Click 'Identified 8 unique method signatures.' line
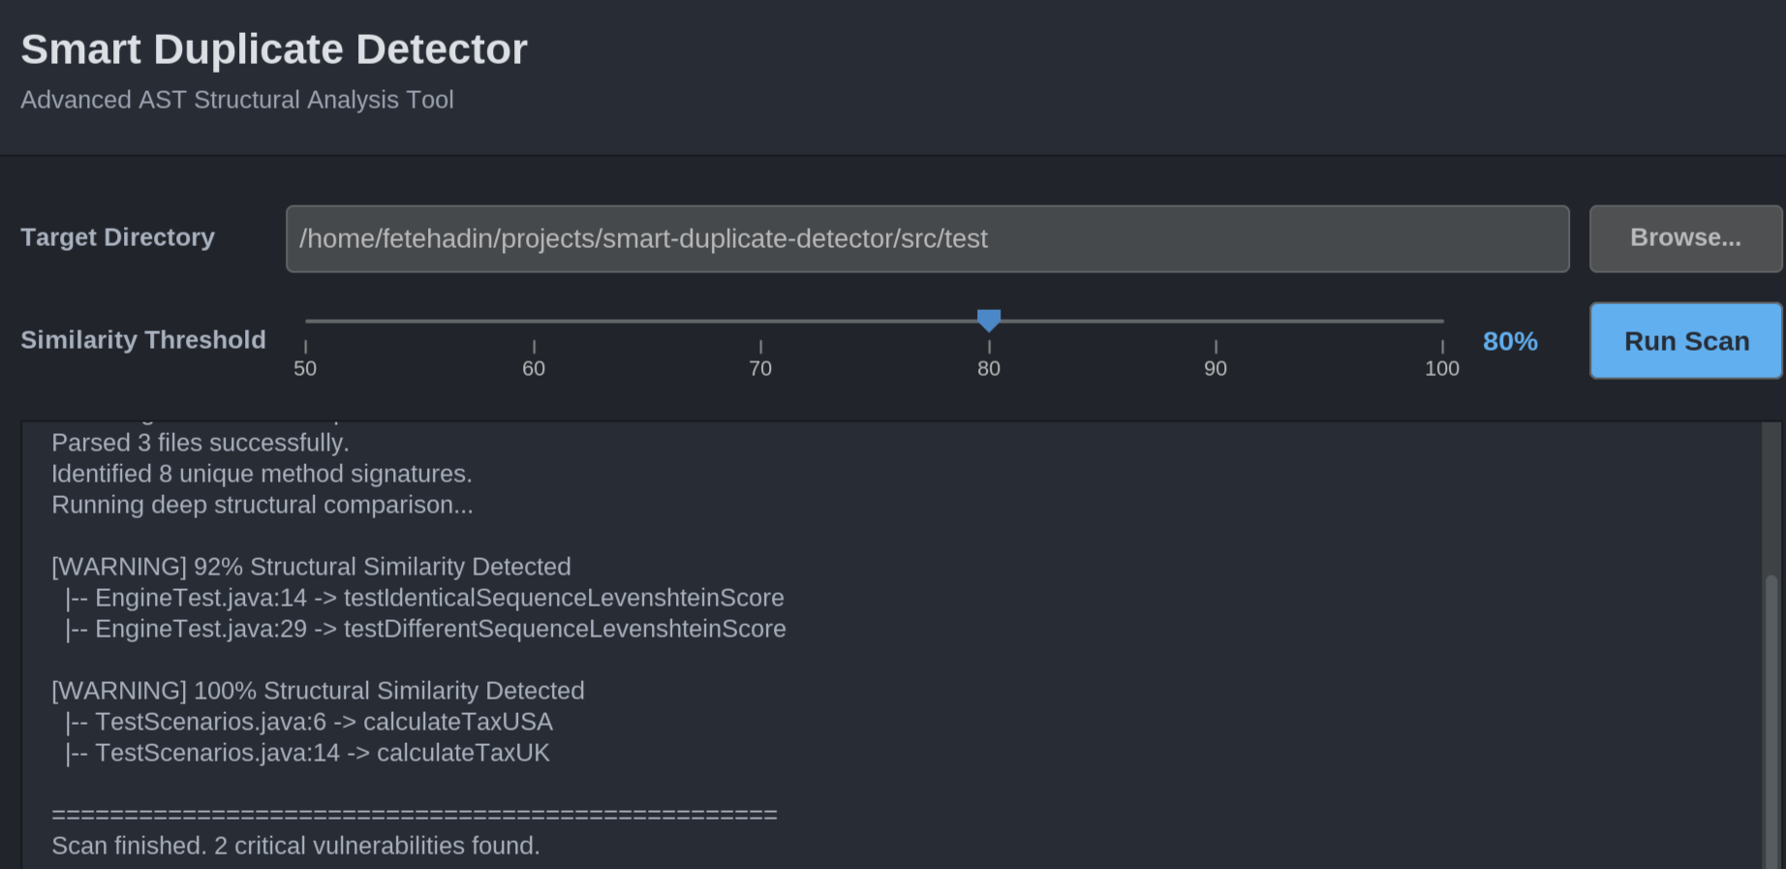 tap(262, 474)
